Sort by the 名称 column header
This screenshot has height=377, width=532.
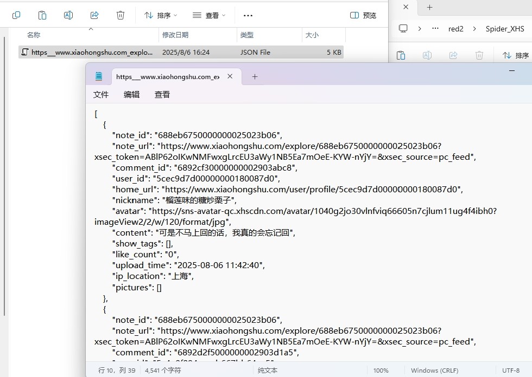(x=34, y=35)
